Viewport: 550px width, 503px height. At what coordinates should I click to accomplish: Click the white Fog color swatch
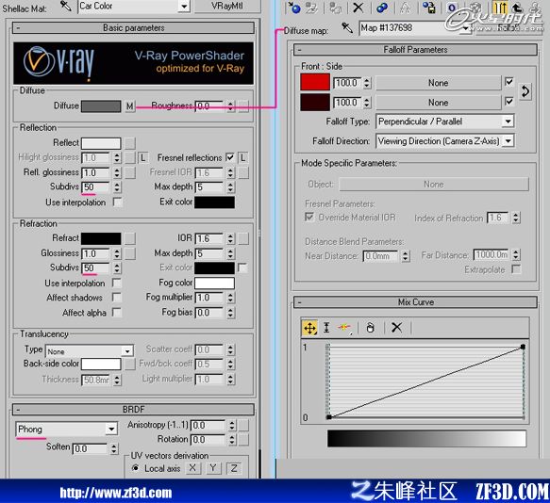coord(214,283)
